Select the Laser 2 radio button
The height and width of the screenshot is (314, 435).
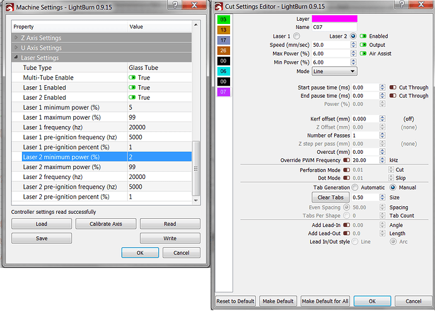coord(353,36)
